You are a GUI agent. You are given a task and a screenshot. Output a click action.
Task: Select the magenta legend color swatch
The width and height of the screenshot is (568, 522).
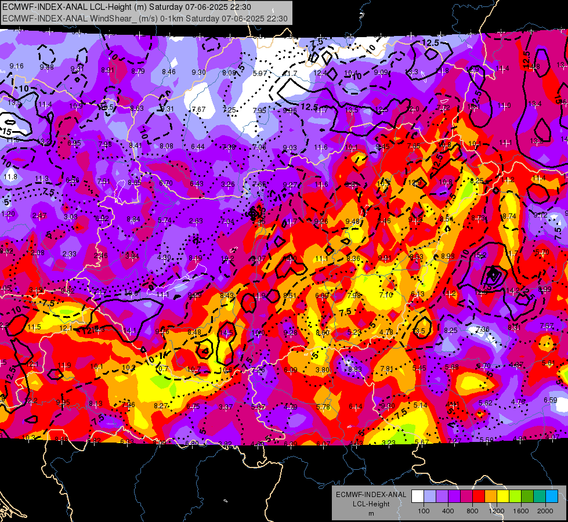tap(466, 496)
